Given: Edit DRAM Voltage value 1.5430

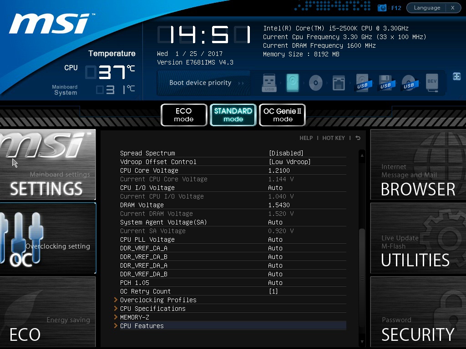Looking at the screenshot, I should point(279,205).
